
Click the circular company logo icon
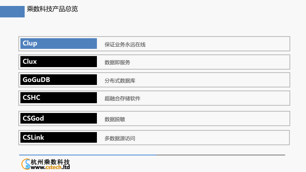(x=26, y=164)
